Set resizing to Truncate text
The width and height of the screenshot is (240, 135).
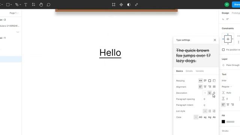[214, 81]
